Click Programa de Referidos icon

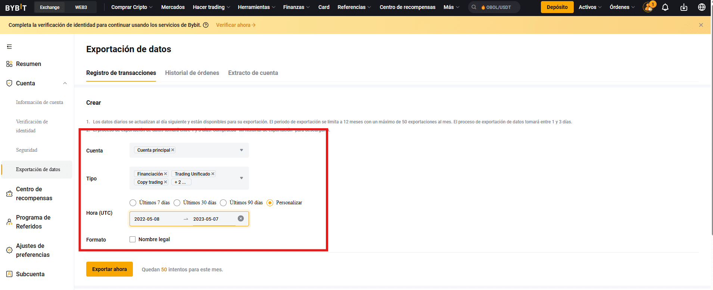pyautogui.click(x=9, y=222)
